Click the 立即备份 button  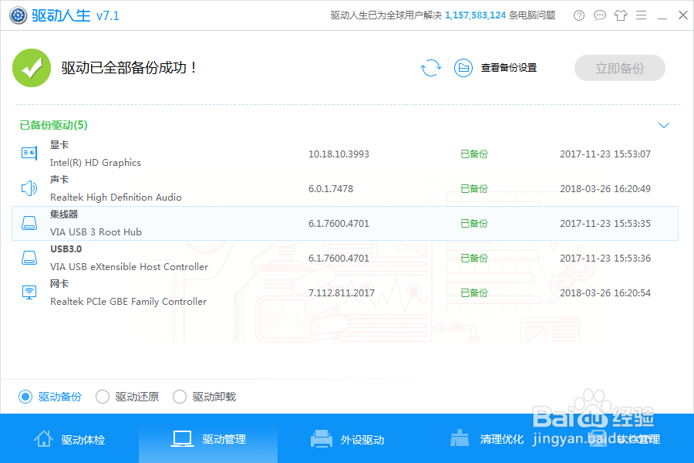pyautogui.click(x=620, y=68)
